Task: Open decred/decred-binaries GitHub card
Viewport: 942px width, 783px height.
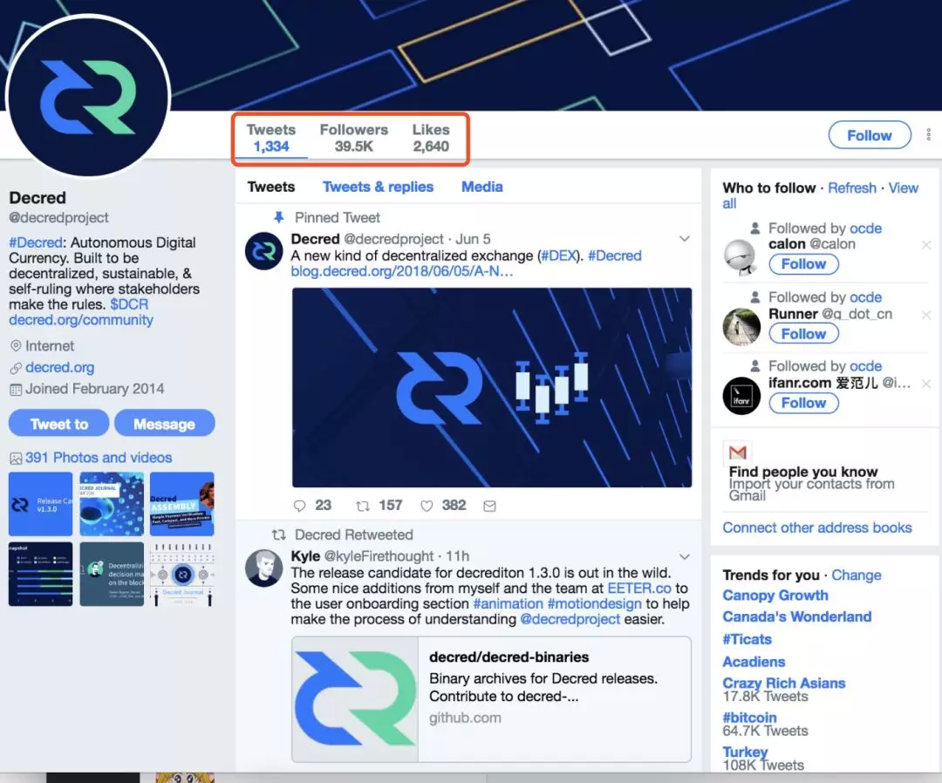Action: click(491, 699)
